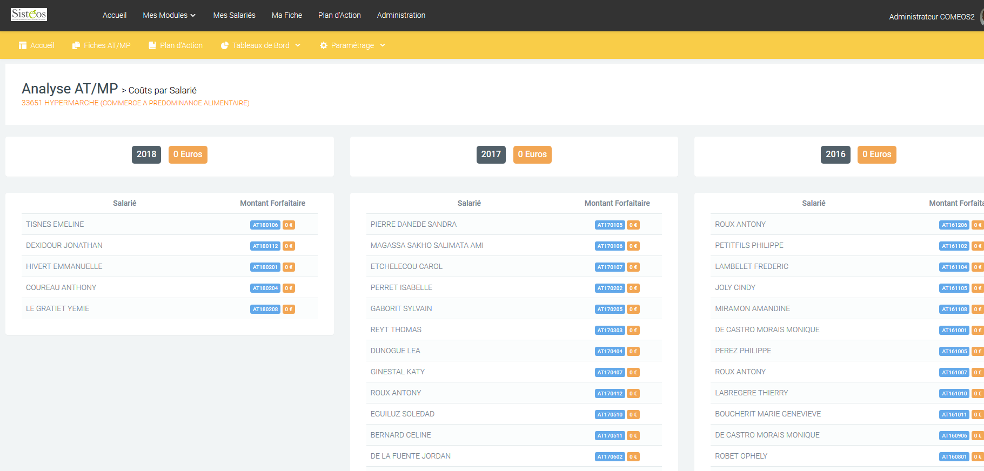Open AT180204 badge for COUREAU ANTHONY

pyautogui.click(x=265, y=288)
